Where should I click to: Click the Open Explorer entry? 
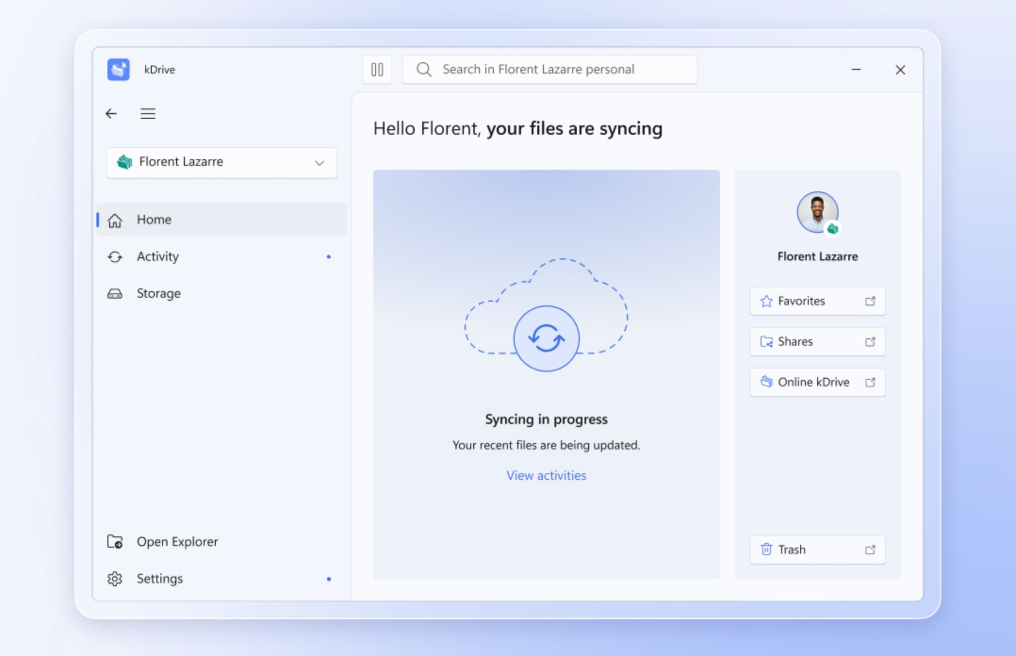click(221, 542)
